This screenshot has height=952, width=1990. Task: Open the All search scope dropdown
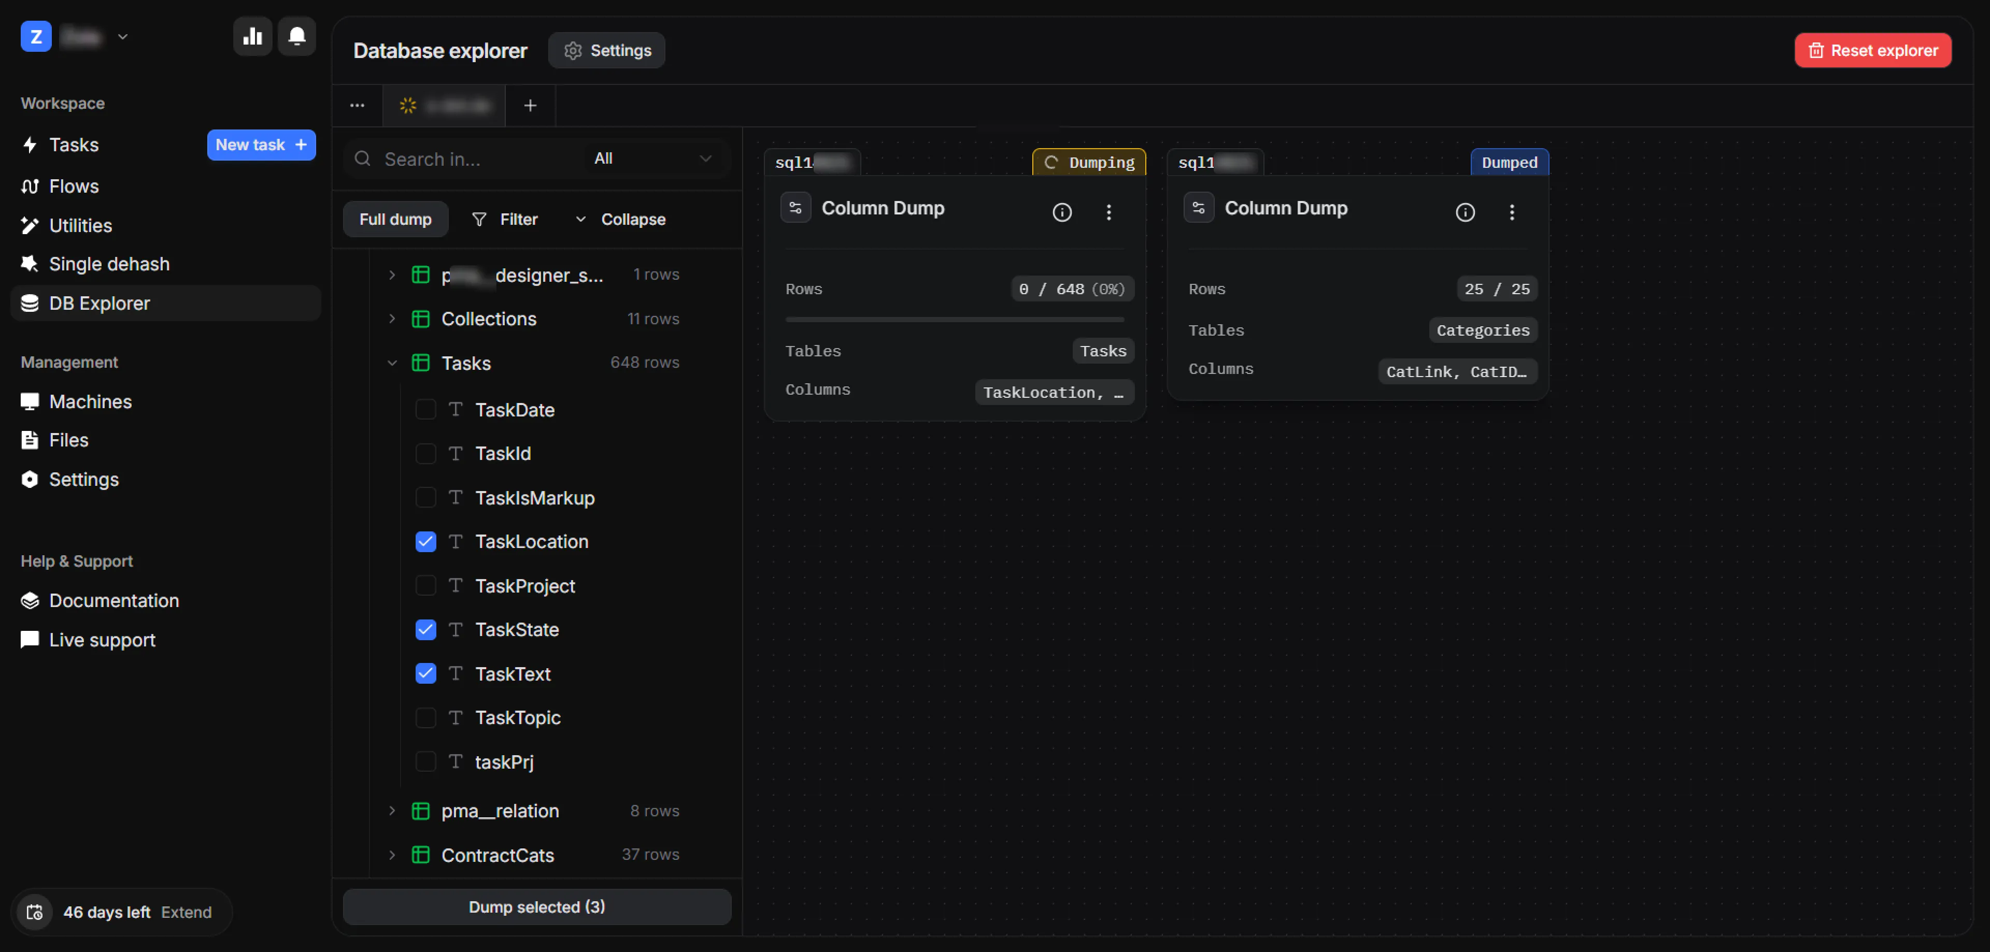click(x=651, y=158)
